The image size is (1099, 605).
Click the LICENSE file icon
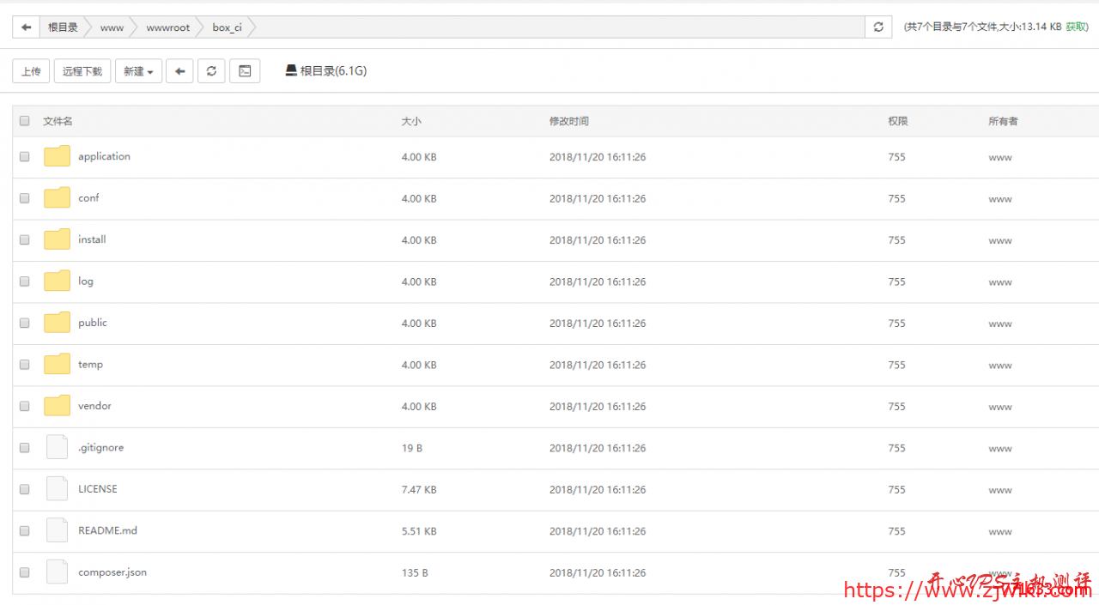[x=57, y=489]
